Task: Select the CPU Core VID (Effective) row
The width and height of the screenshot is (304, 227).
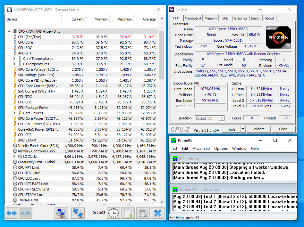Action: point(81,80)
